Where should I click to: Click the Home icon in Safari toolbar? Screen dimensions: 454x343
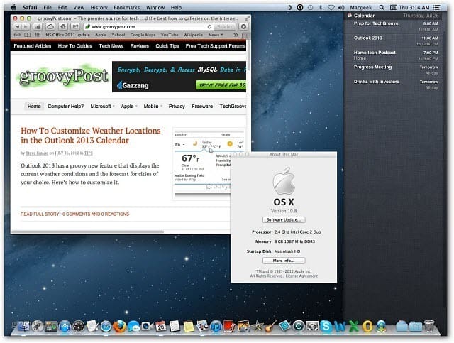pyautogui.click(x=63, y=27)
